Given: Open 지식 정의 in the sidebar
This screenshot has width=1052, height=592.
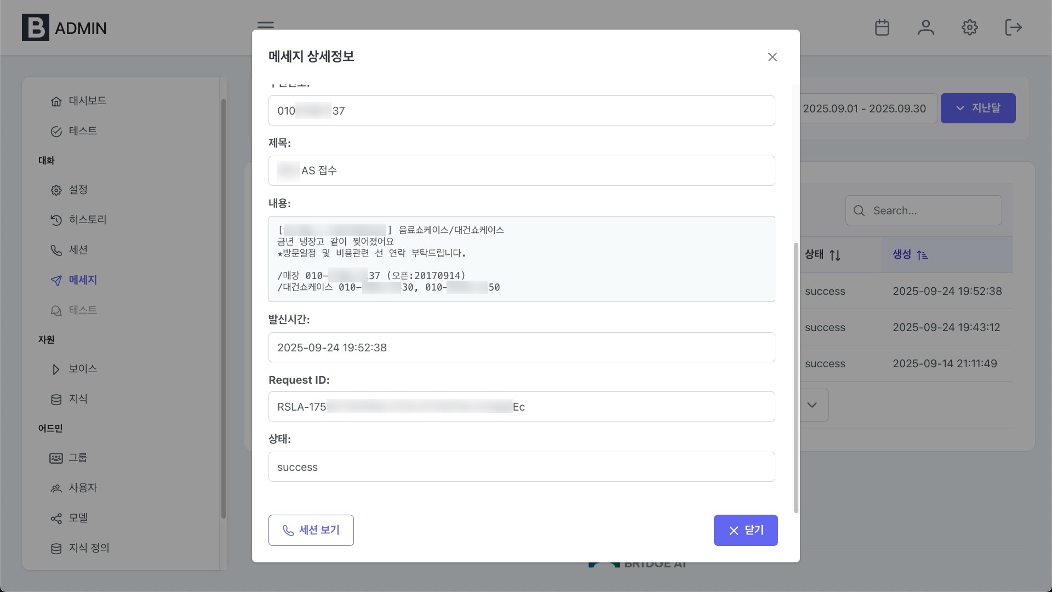Looking at the screenshot, I should pos(89,548).
